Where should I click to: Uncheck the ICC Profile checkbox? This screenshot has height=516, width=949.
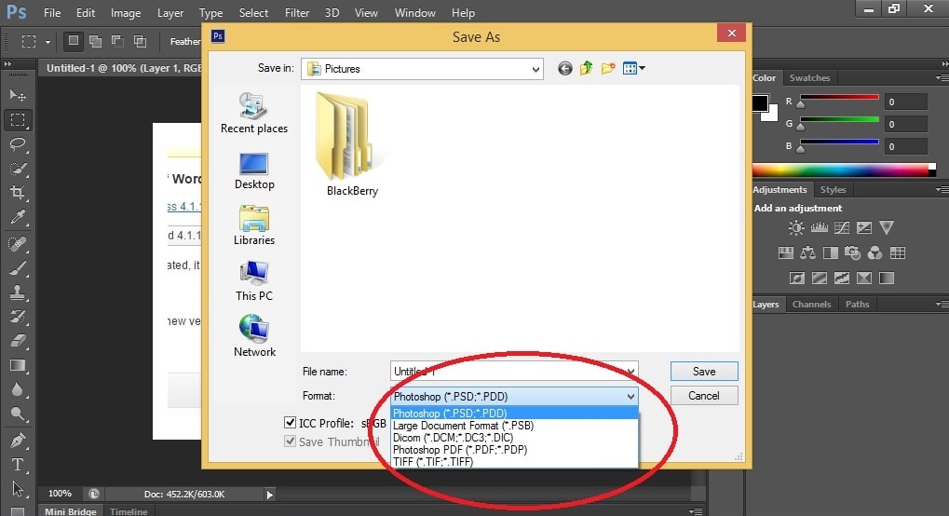pyautogui.click(x=290, y=422)
